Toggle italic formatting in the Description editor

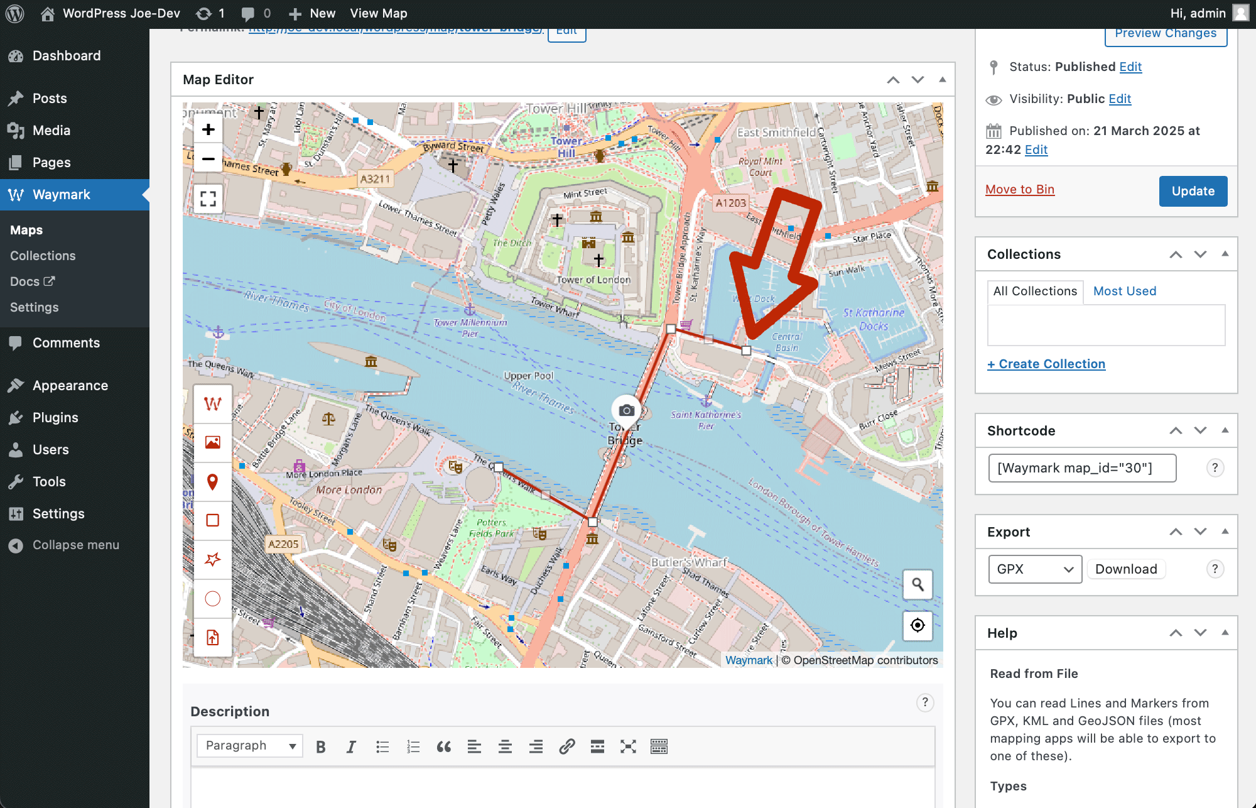click(x=350, y=746)
